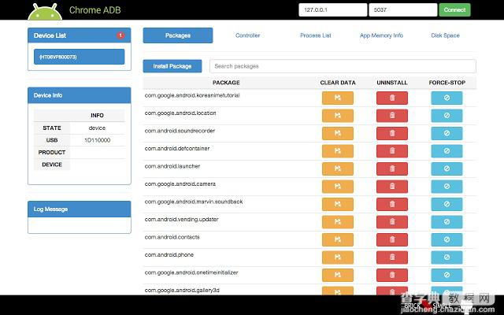Screen dimensions: 504x315
Task: Uninstall com.android.vending.updater
Action: coord(392,222)
